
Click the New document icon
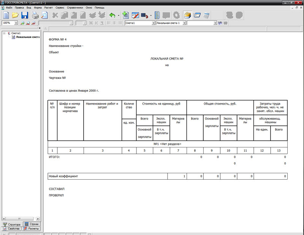point(6,16)
